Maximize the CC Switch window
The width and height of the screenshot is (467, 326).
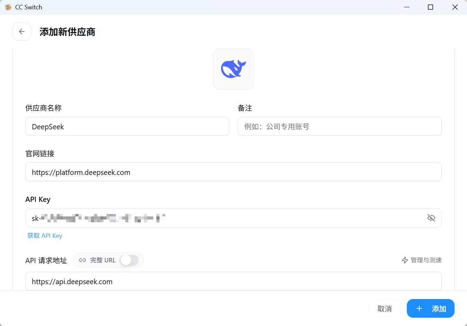point(430,7)
